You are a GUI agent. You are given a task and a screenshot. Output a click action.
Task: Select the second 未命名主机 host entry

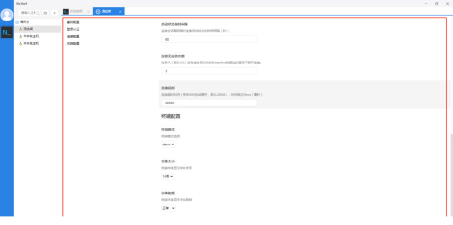pyautogui.click(x=31, y=43)
